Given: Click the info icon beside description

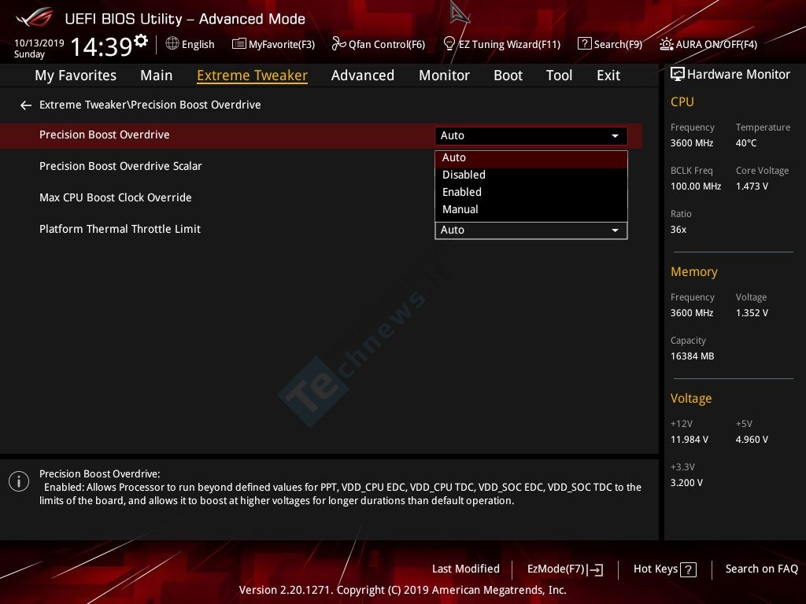Looking at the screenshot, I should [19, 481].
